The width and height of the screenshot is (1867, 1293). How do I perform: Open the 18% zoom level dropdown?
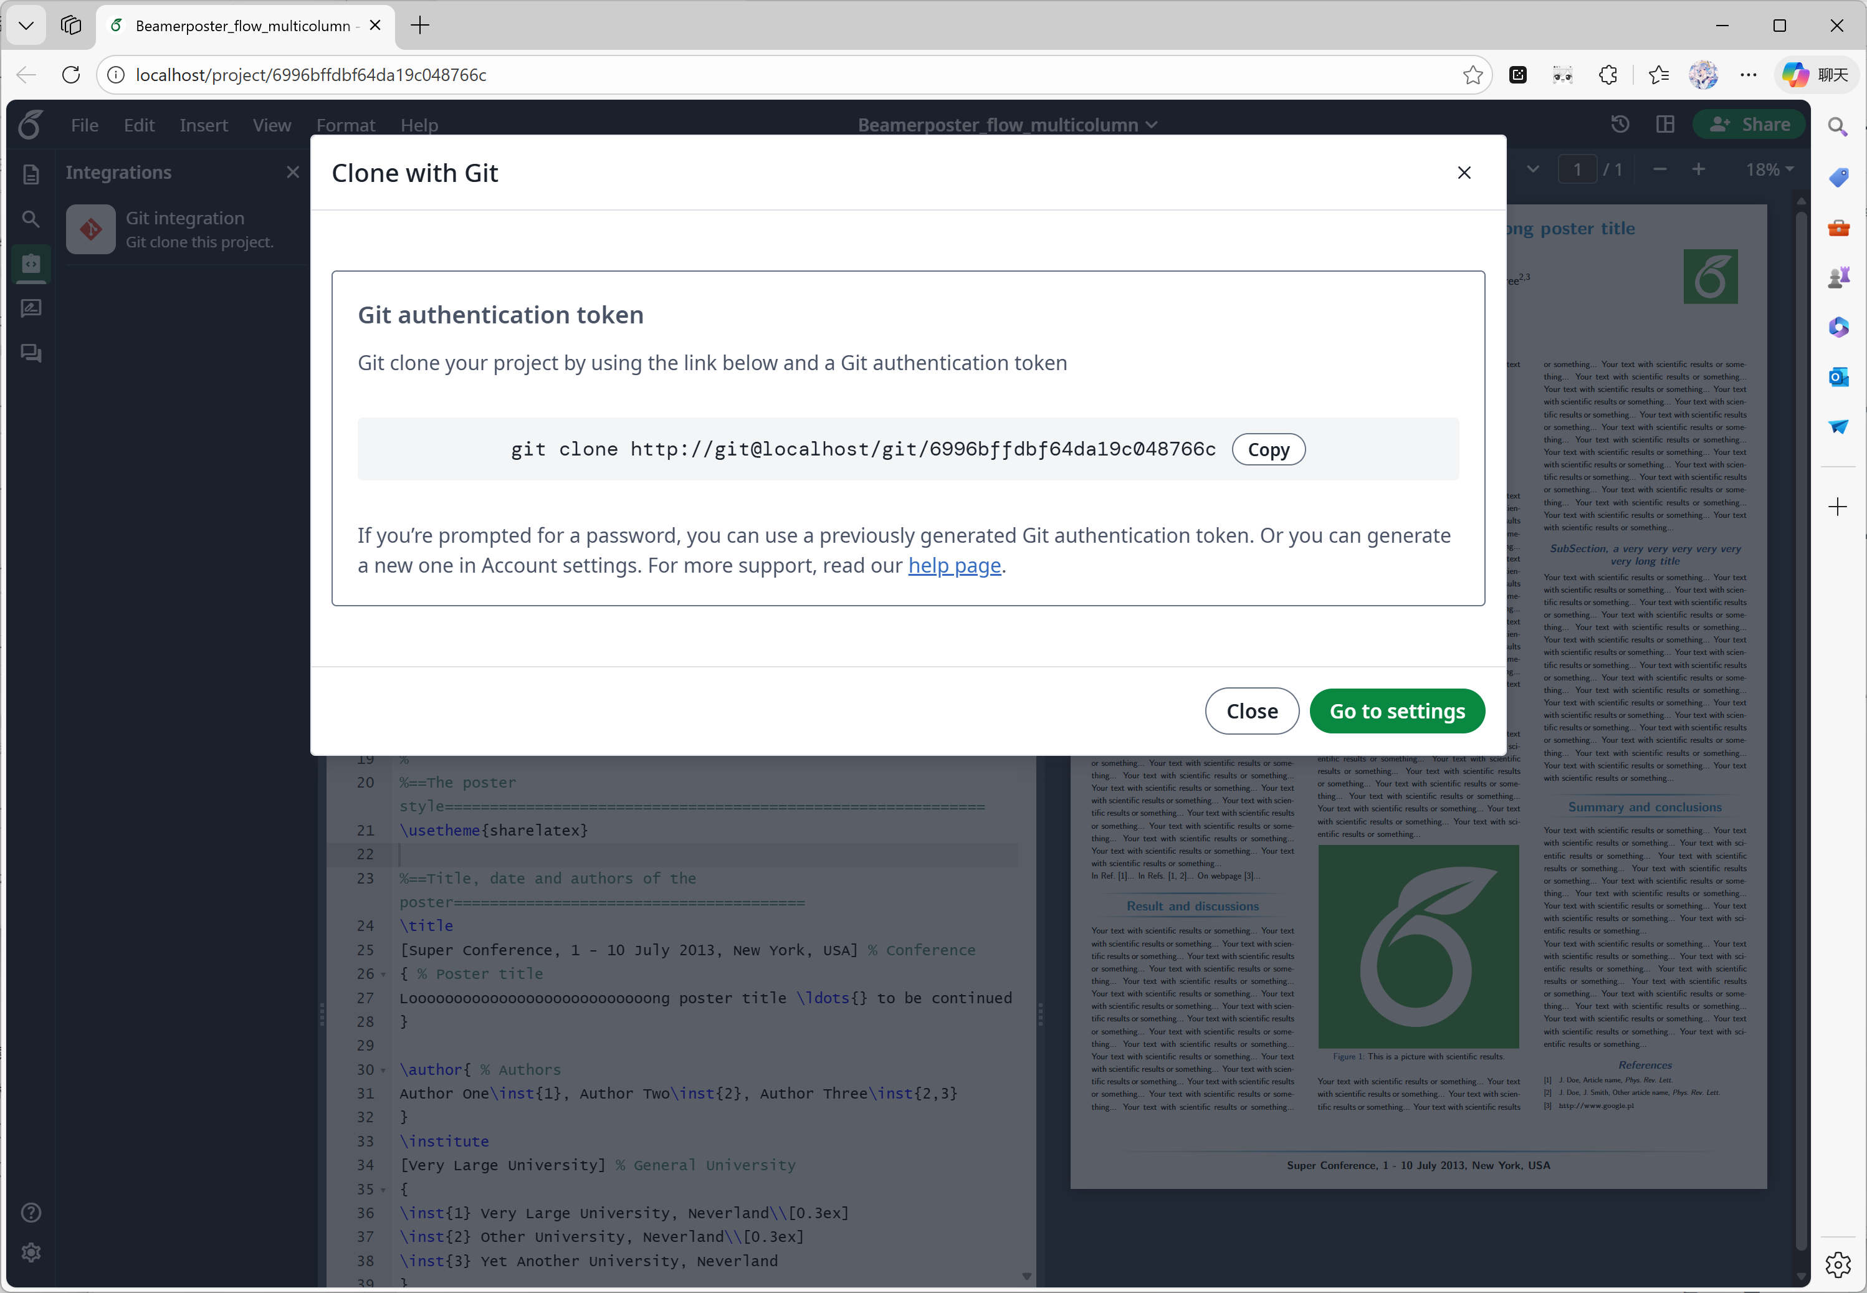[x=1769, y=169]
